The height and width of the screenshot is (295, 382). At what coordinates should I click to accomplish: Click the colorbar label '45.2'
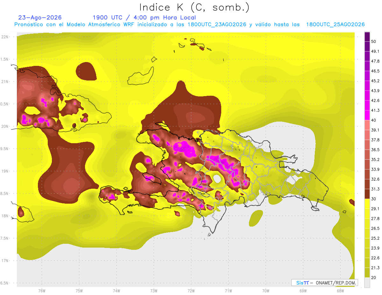tap(375, 81)
